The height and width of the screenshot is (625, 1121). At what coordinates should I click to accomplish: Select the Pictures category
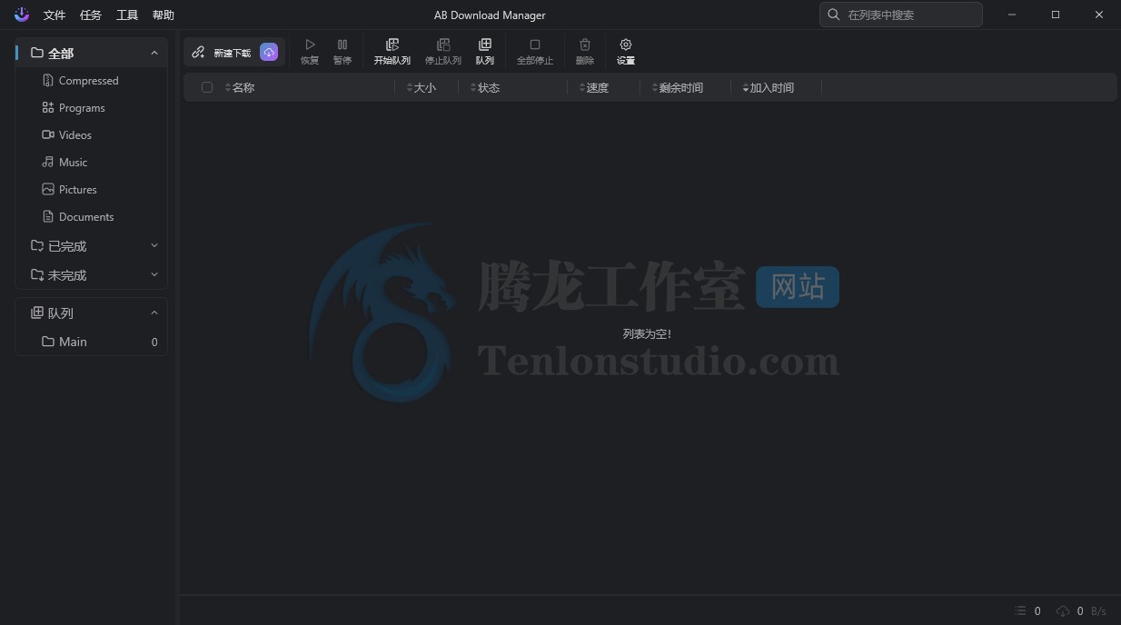[92, 190]
